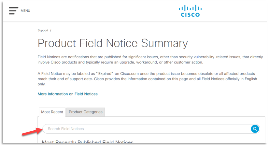
Task: Click the Product Field Notice Summary heading
Action: click(113, 43)
